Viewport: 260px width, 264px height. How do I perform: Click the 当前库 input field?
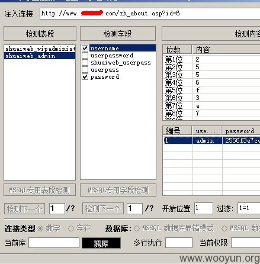54,243
